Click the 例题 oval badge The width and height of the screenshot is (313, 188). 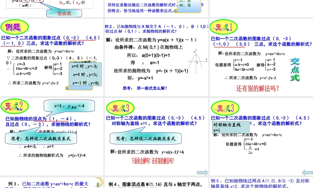[15, 27]
